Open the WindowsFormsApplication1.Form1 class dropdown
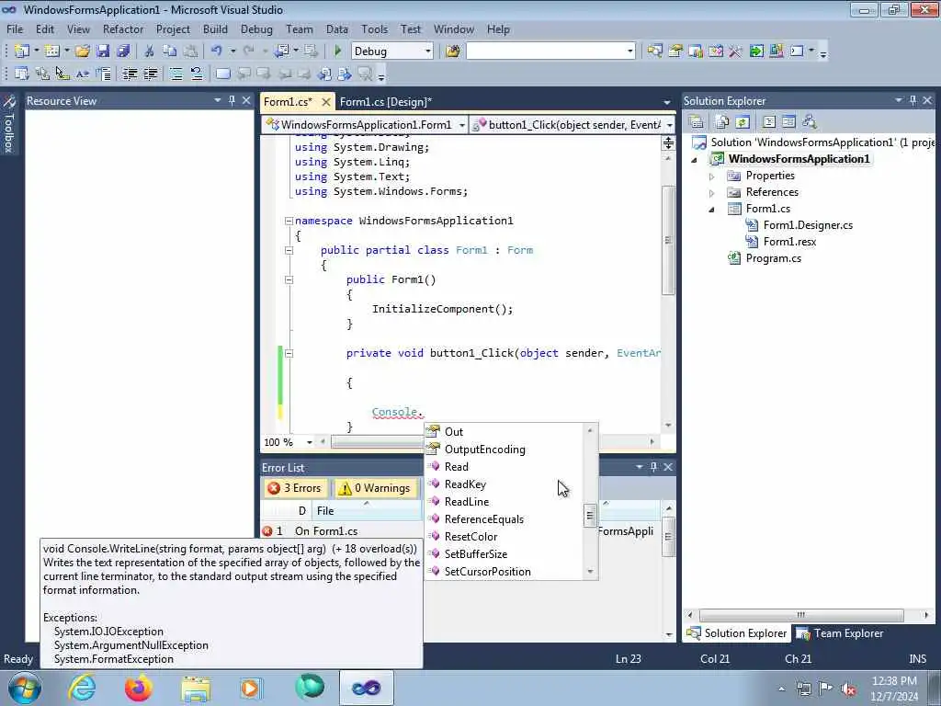Screen dimensions: 941x706 461,125
